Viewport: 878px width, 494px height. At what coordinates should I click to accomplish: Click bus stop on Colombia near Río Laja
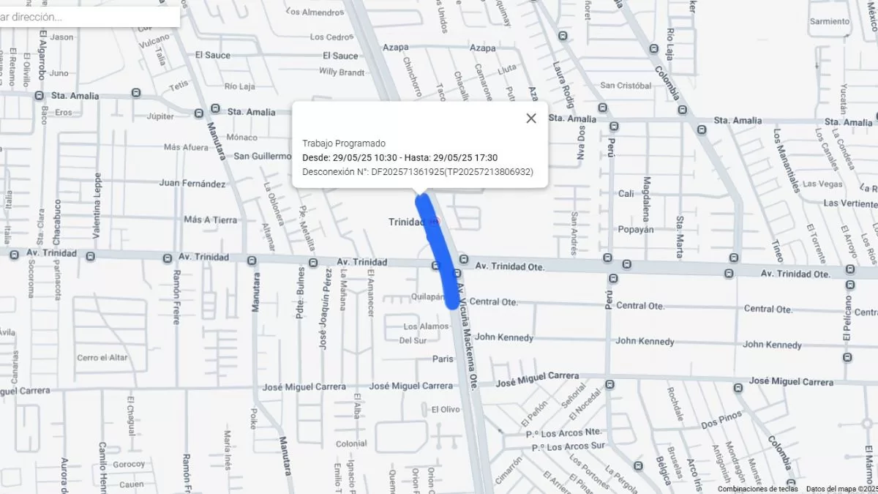tap(653, 48)
